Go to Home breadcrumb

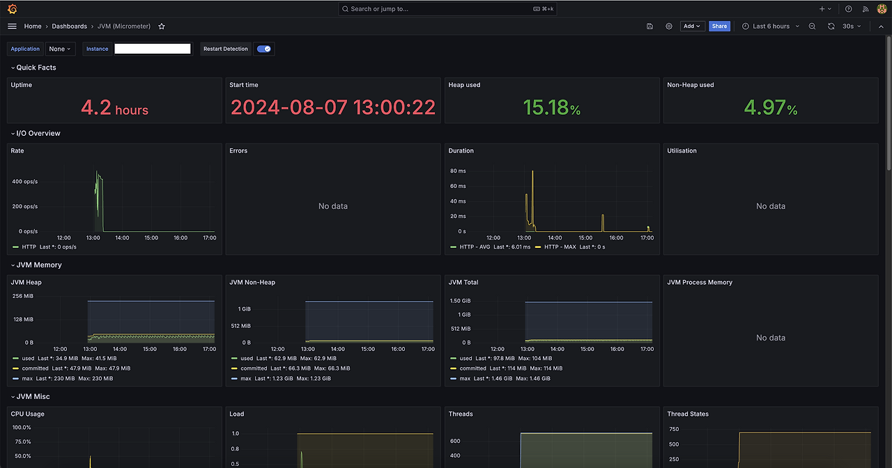click(33, 26)
